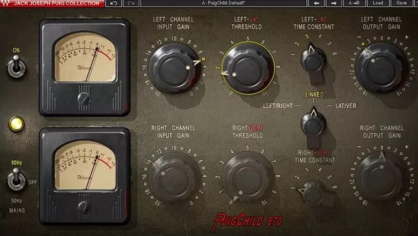Go to previous preset with left arrow

pyautogui.click(x=316, y=3)
